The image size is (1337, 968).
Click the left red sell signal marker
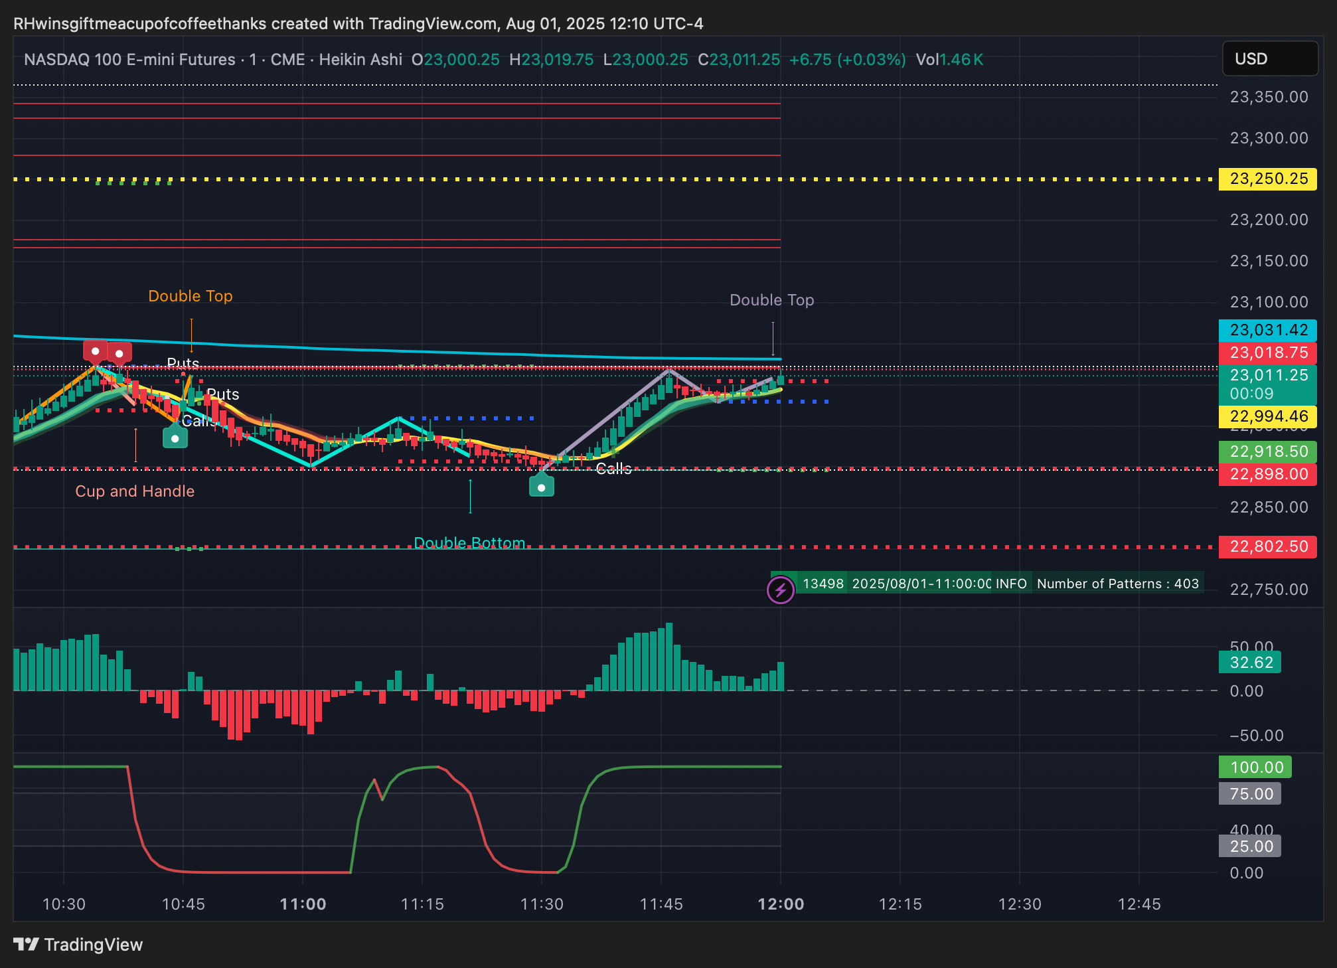pyautogui.click(x=96, y=351)
